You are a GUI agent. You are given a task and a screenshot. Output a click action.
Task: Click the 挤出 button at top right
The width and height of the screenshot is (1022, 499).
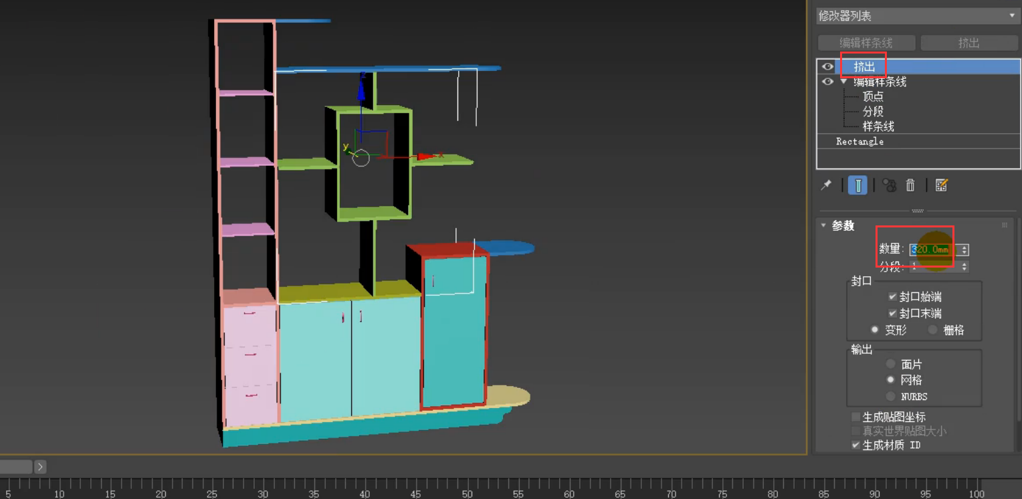(969, 42)
